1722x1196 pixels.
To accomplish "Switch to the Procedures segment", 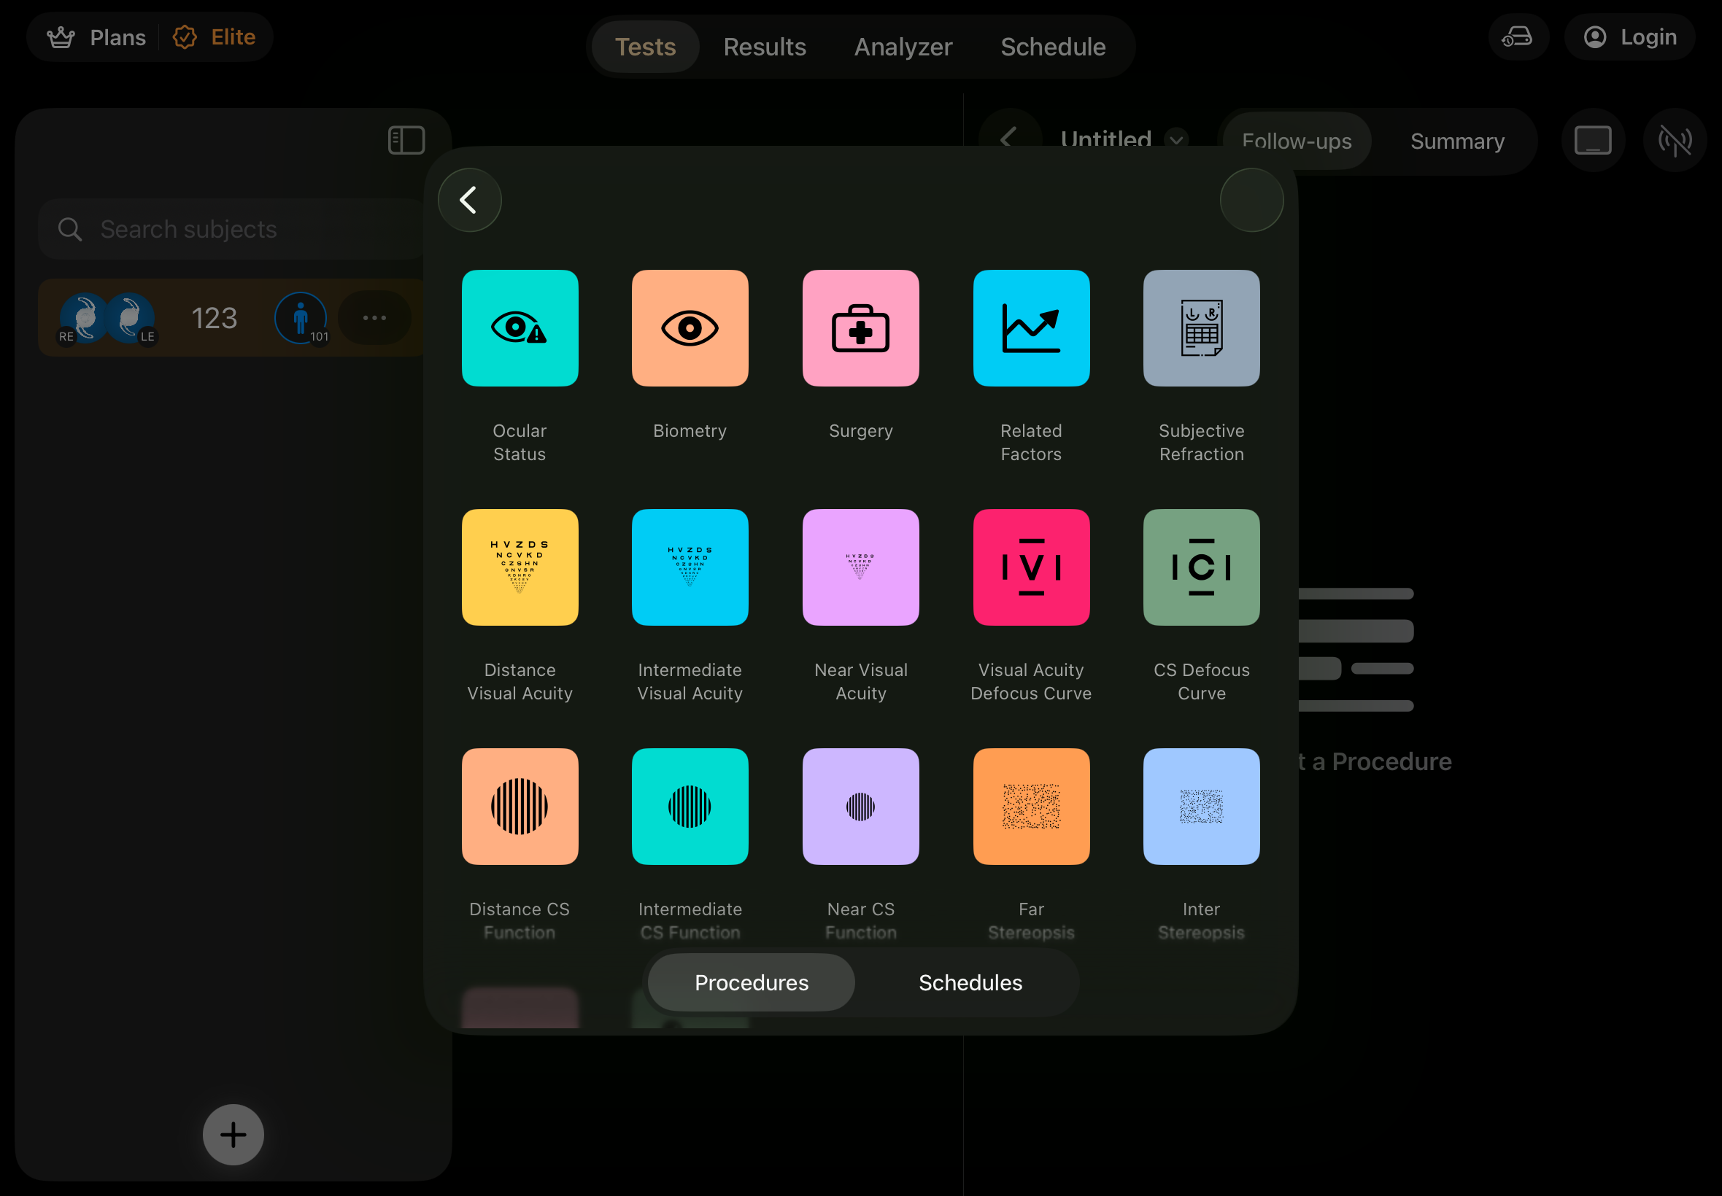I will coord(751,982).
